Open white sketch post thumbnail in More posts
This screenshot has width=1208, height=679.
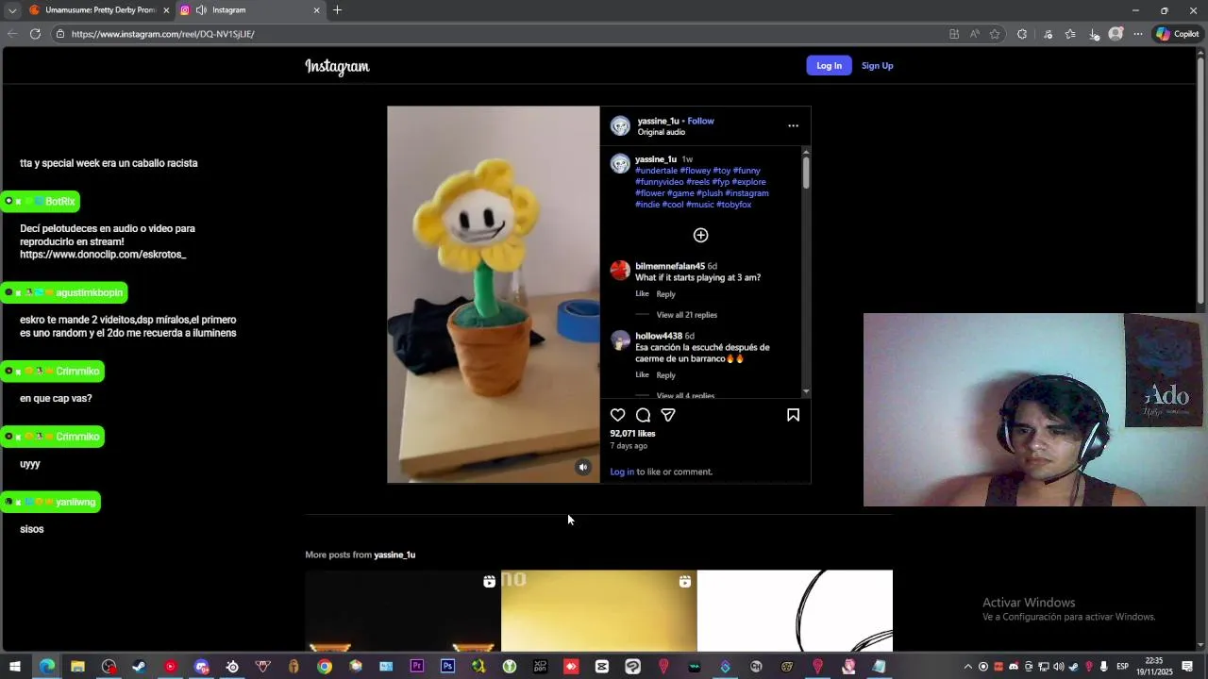795,610
